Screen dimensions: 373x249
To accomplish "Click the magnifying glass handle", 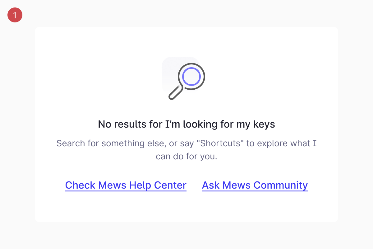I will [x=175, y=93].
